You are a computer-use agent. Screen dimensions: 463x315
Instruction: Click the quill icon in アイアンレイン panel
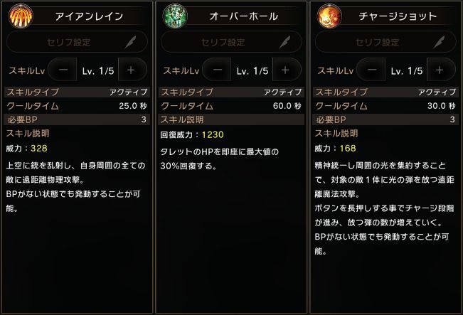coord(130,42)
